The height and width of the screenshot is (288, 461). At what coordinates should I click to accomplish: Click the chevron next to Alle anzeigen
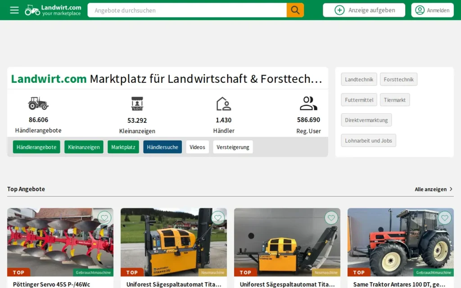coord(451,189)
